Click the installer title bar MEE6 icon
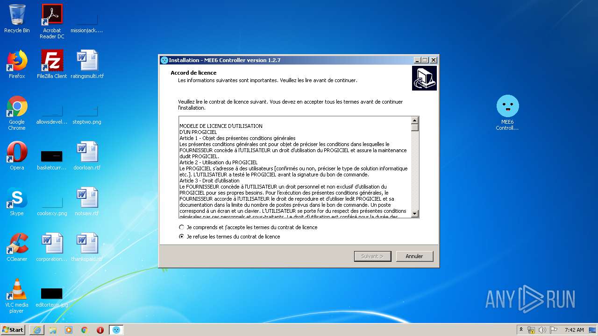The height and width of the screenshot is (336, 598). click(164, 60)
